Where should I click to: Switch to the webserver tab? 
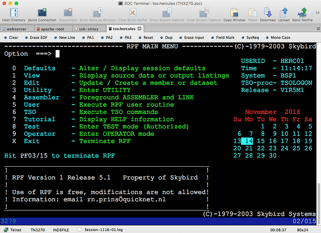point(17,29)
